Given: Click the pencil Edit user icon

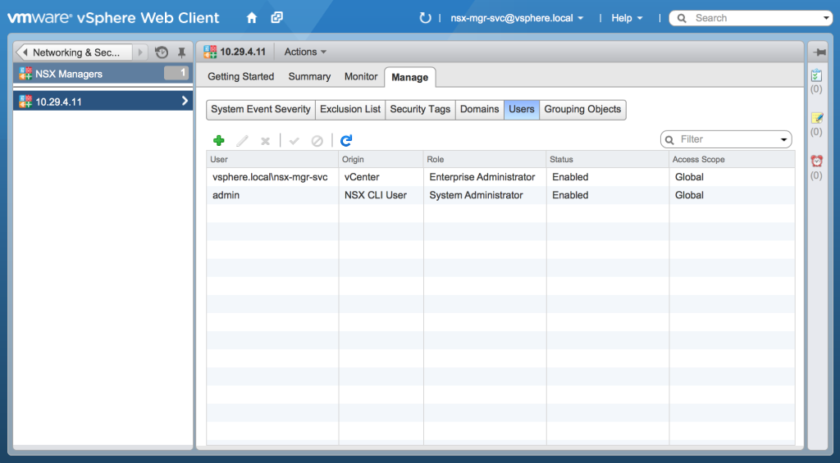Looking at the screenshot, I should (x=242, y=140).
